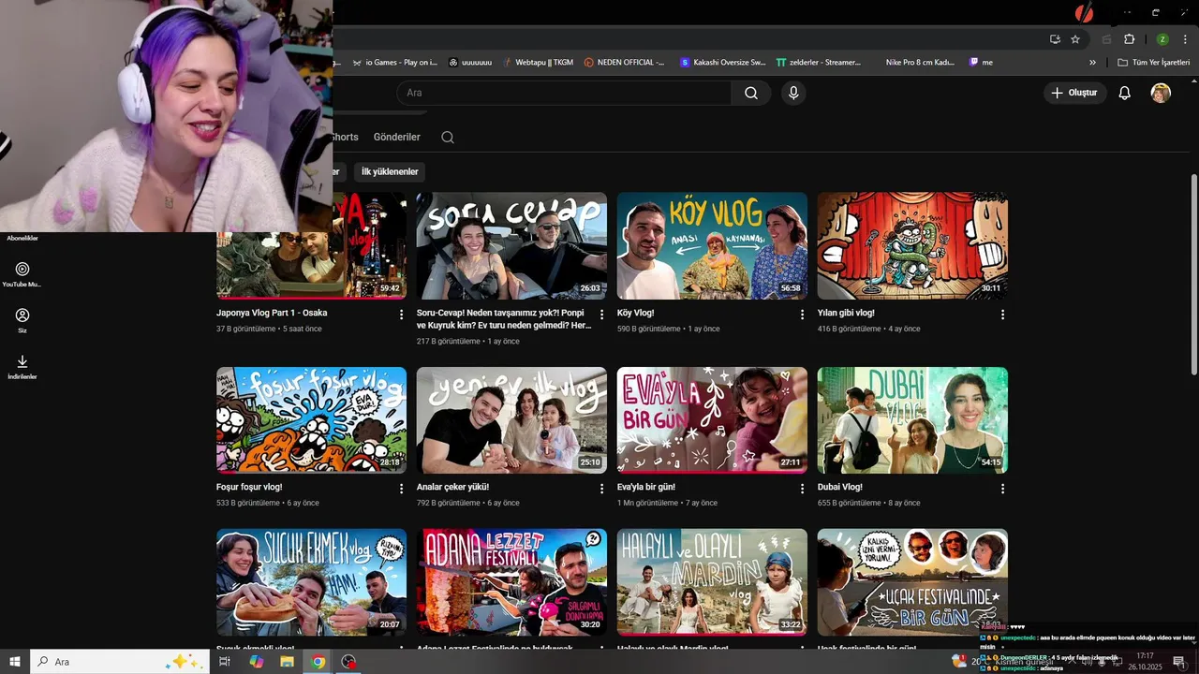Viewport: 1199px width, 674px height.
Task: Open YouTube Music in sidebar
Action: click(x=22, y=273)
